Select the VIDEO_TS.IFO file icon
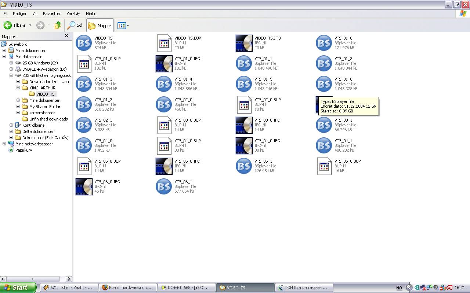The image size is (470, 293). coord(244,43)
